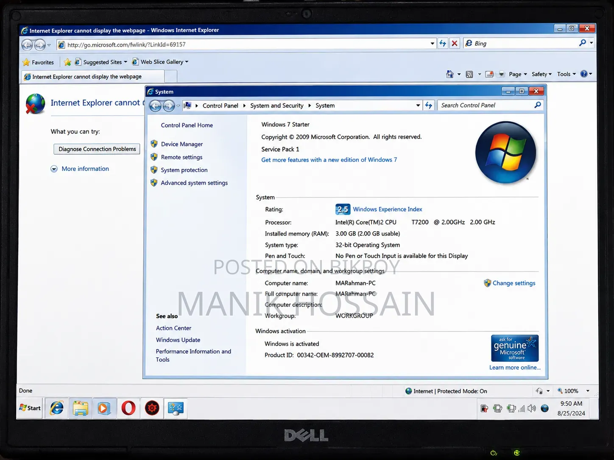Click Windows Experience Index link
This screenshot has width=614, height=460.
coord(388,209)
